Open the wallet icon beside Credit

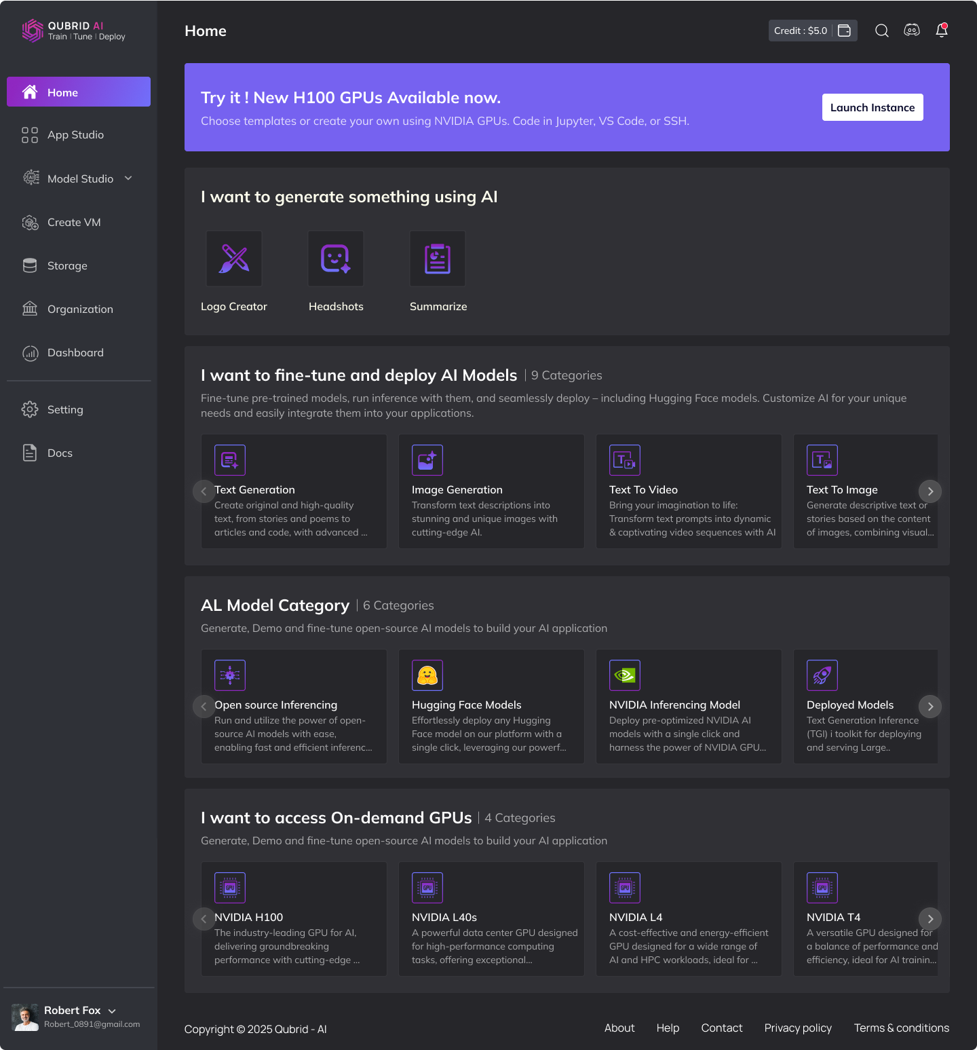[x=844, y=31]
